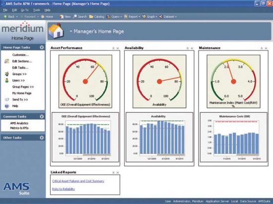Image resolution: width=273 pixels, height=204 pixels.
Task: Click the Groups icon in sidebar
Action: [7, 74]
